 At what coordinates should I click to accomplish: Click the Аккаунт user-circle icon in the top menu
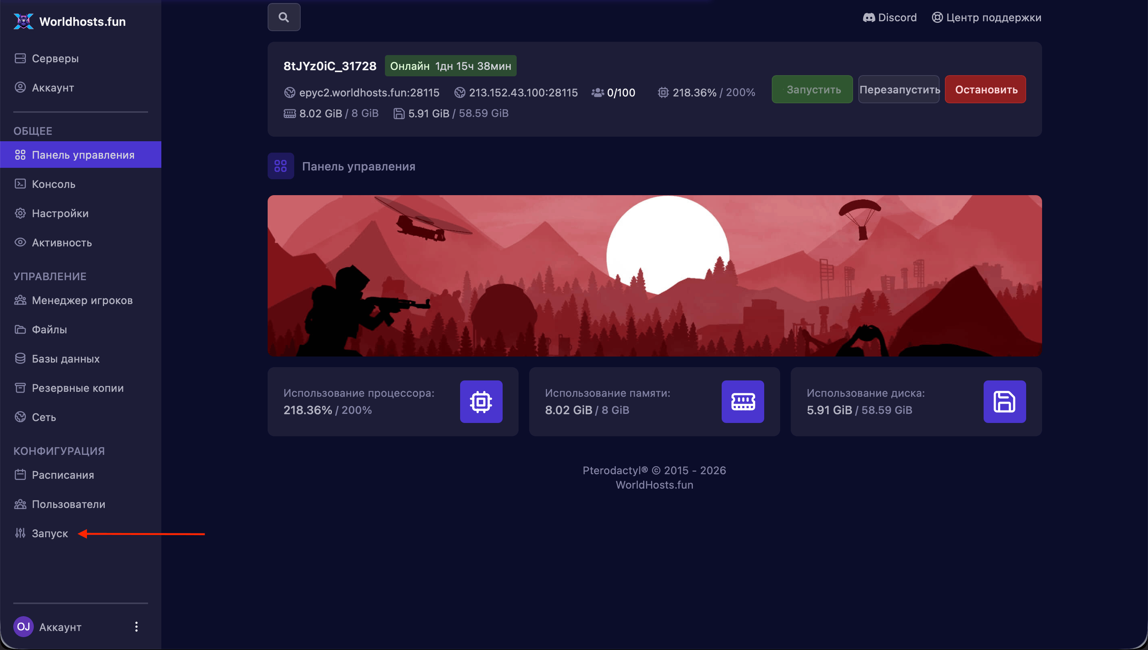(x=20, y=87)
